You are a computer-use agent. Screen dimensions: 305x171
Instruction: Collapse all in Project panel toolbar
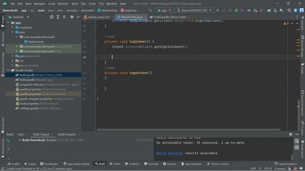[x=64, y=17]
